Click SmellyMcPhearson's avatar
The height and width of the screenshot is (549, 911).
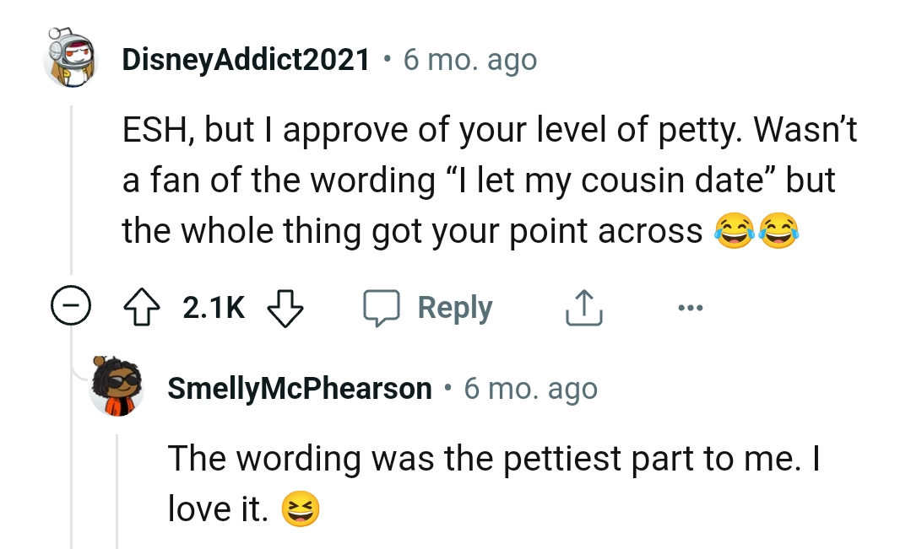pos(117,387)
